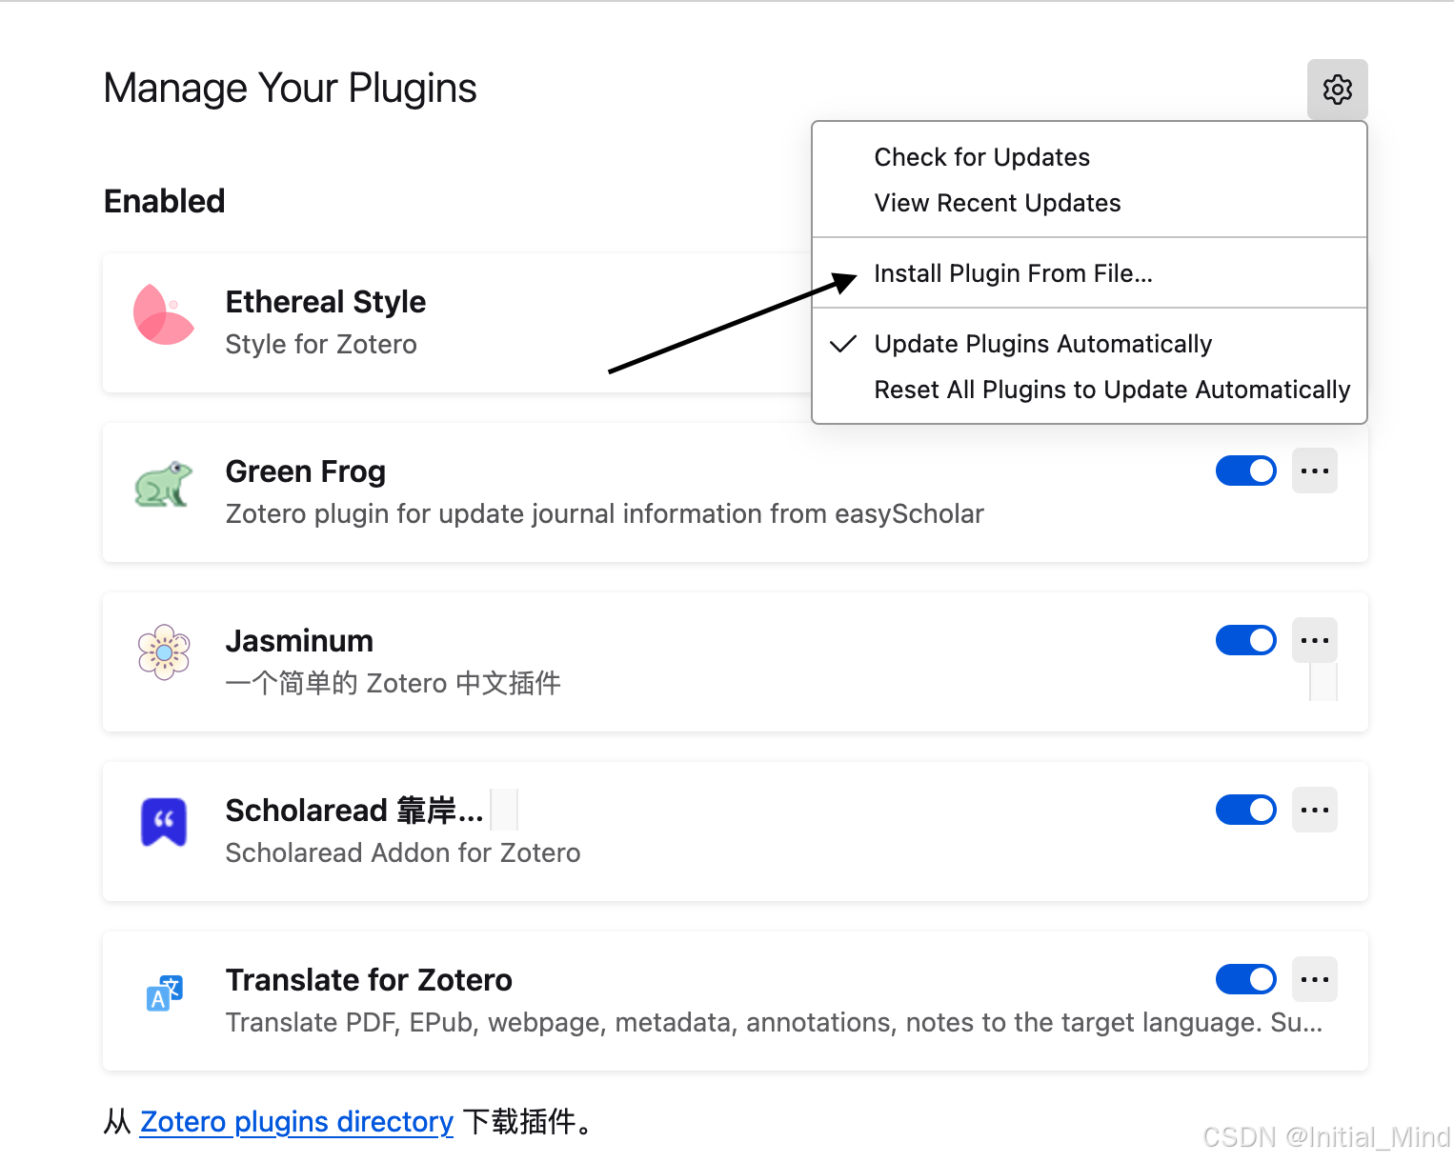
Task: Choose Check for Updates
Action: coord(1089,157)
